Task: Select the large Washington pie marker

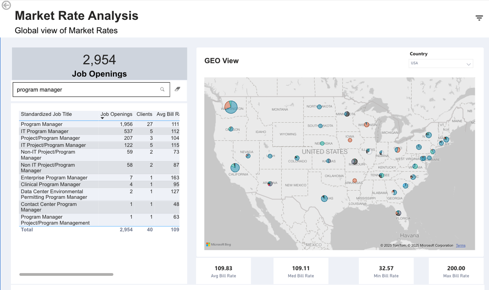Action: [231, 107]
